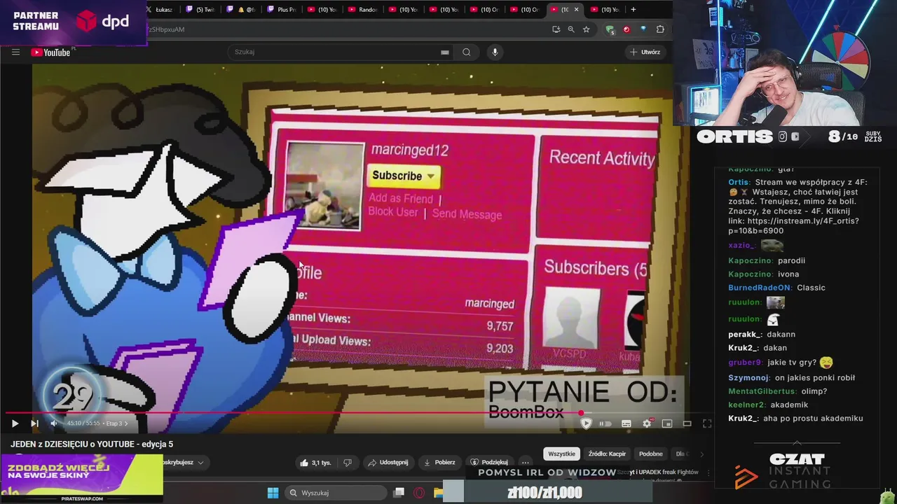Screen dimensions: 897x504
Task: Show more filter chips with arrow
Action: tap(701, 454)
